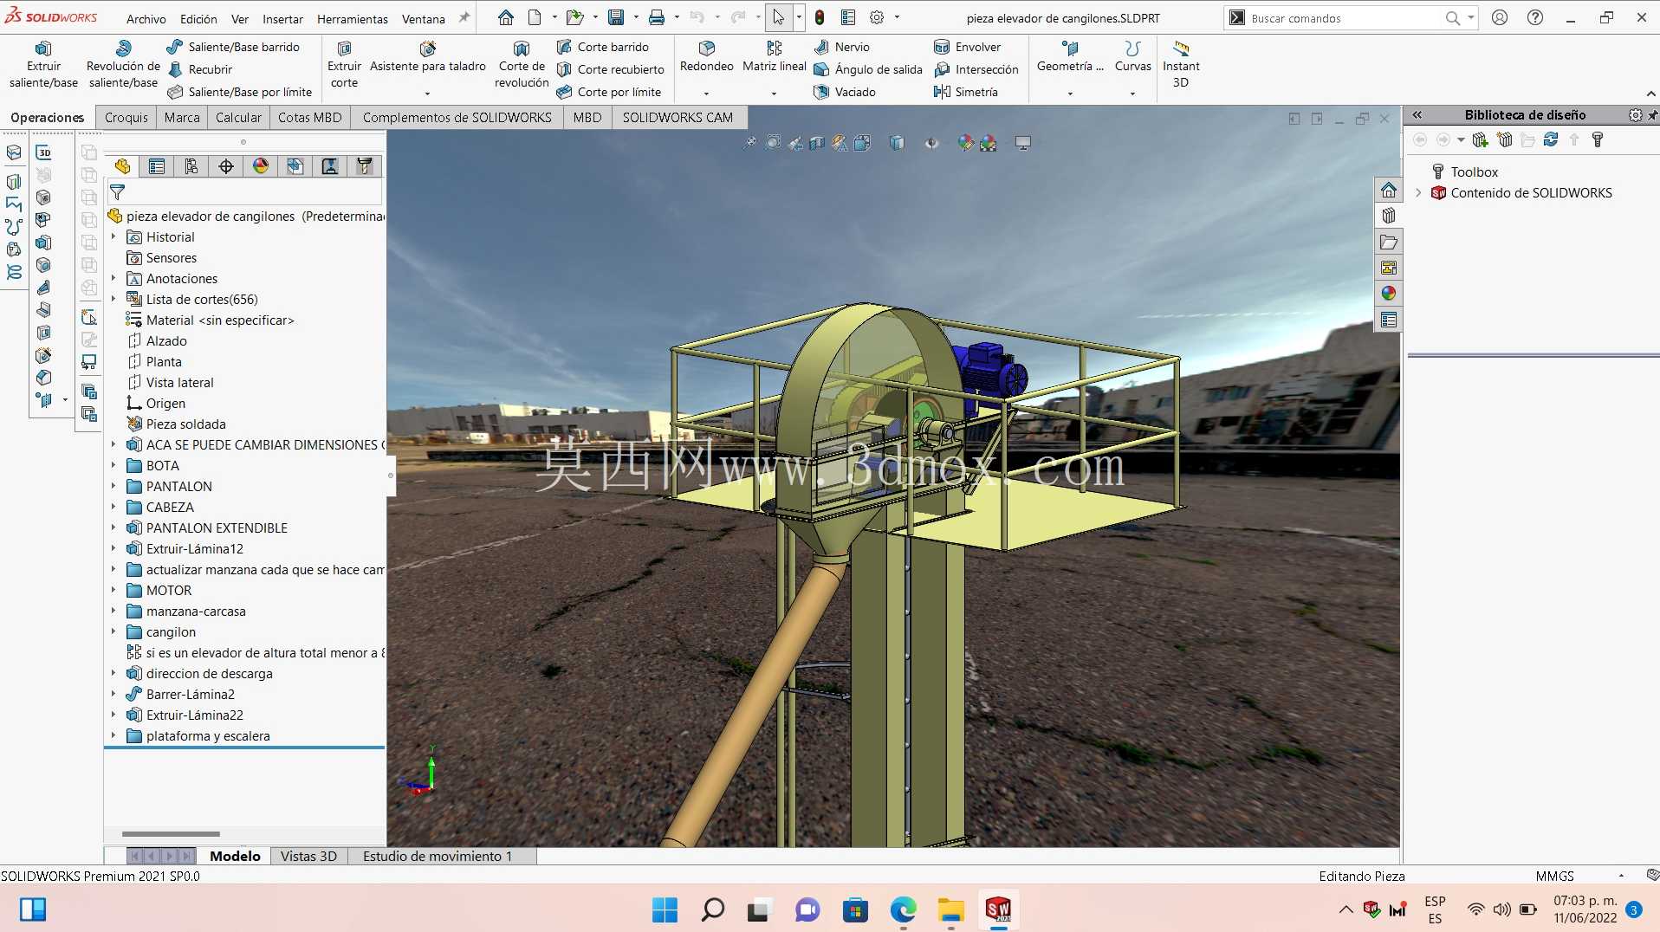Open Geometría dropdown arrow
Viewport: 1660px width, 932px height.
point(1070,94)
